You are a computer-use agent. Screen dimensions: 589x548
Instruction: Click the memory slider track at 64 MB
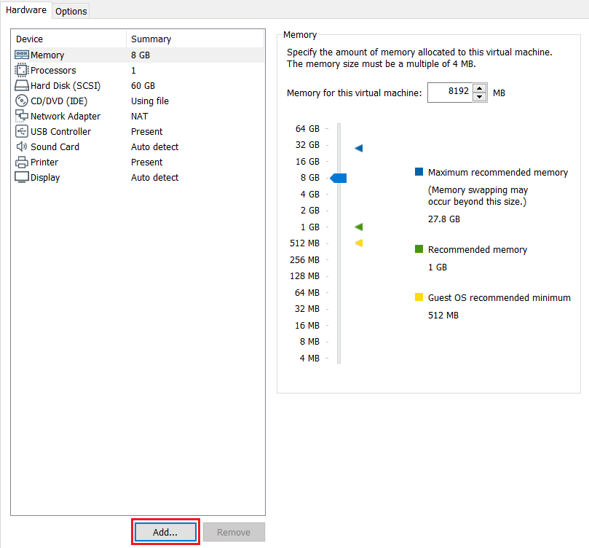(x=339, y=292)
